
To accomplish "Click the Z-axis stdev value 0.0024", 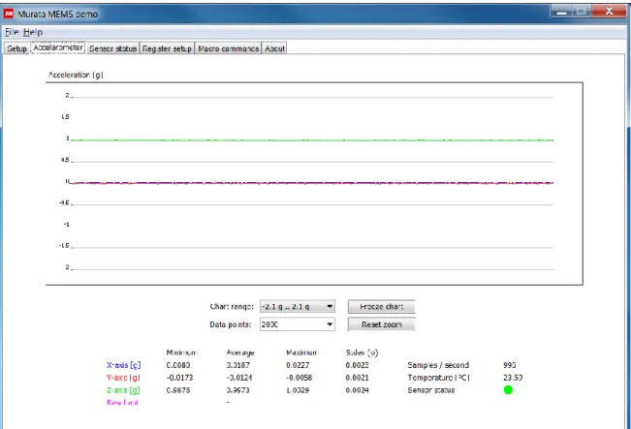I will (x=357, y=390).
